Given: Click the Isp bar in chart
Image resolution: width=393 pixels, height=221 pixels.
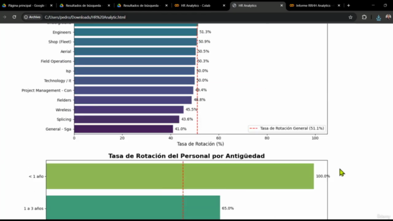Looking at the screenshot, I should [x=134, y=71].
